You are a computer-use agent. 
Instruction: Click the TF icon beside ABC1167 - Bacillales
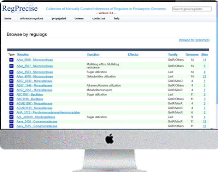(x=11, y=94)
